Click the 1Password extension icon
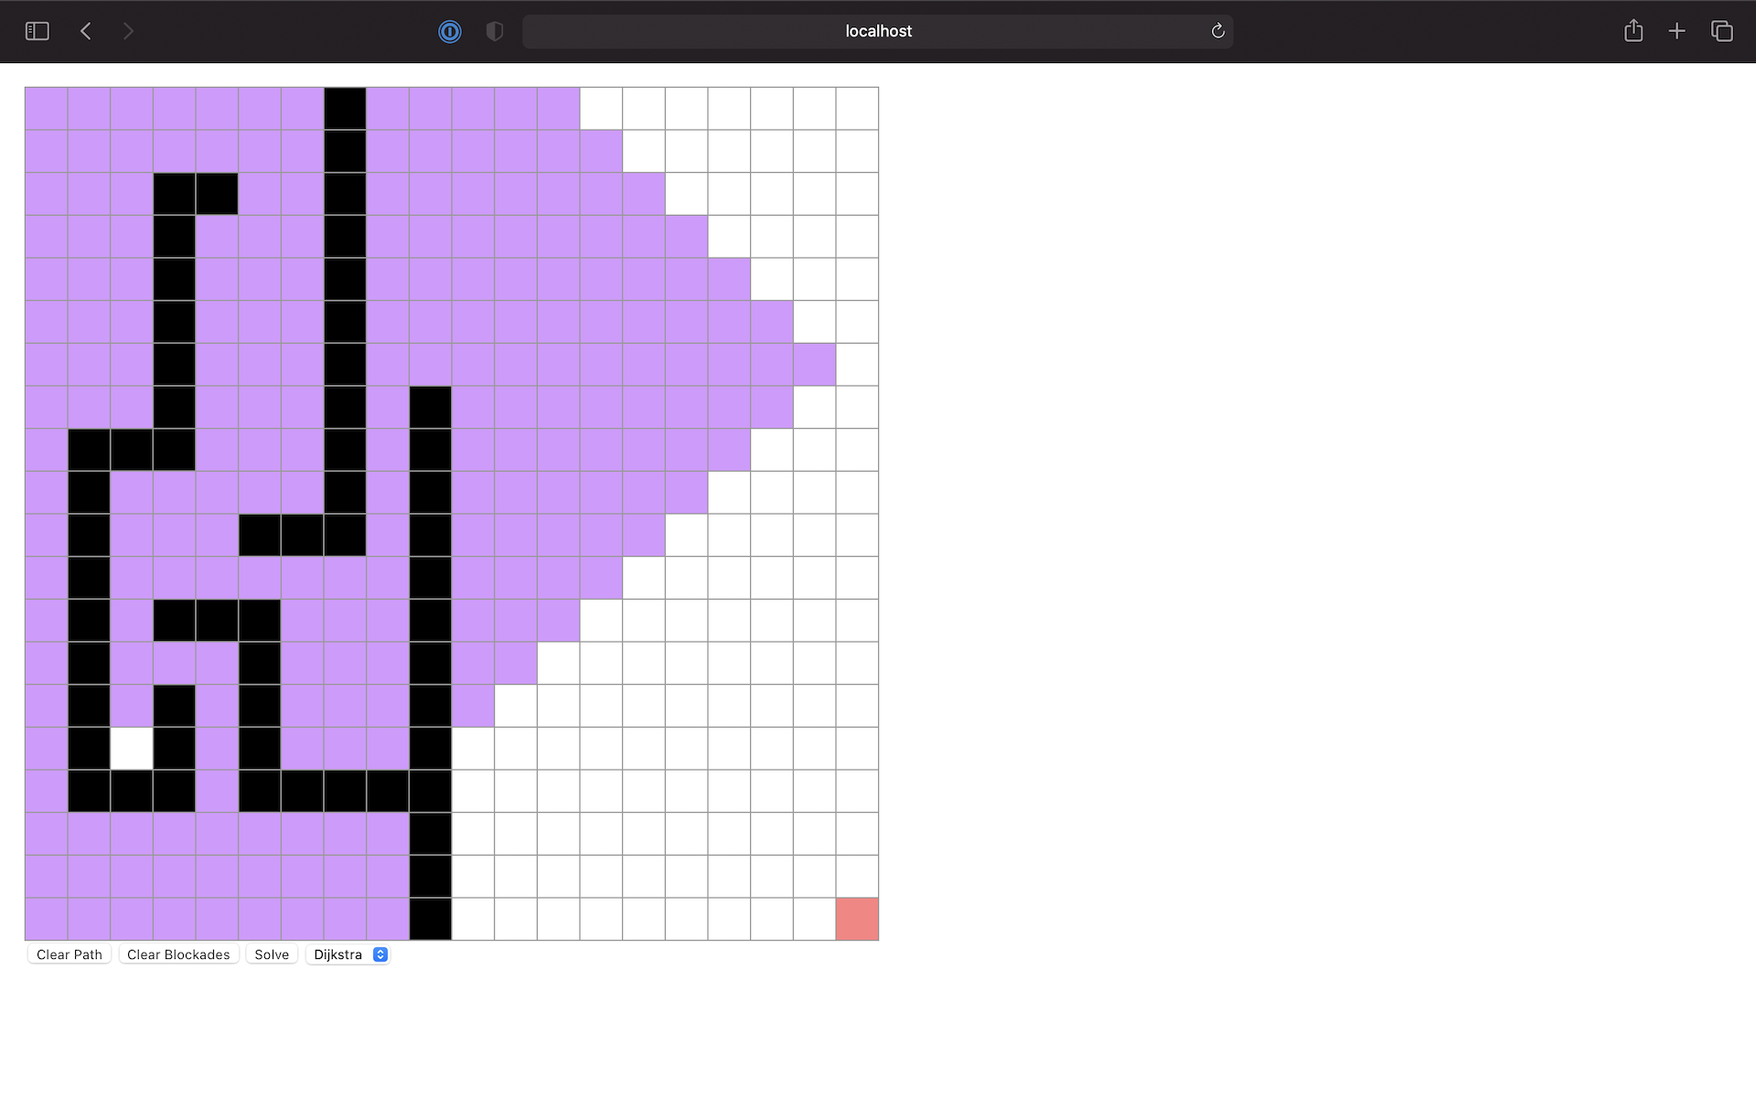This screenshot has height=1097, width=1756. point(449,31)
